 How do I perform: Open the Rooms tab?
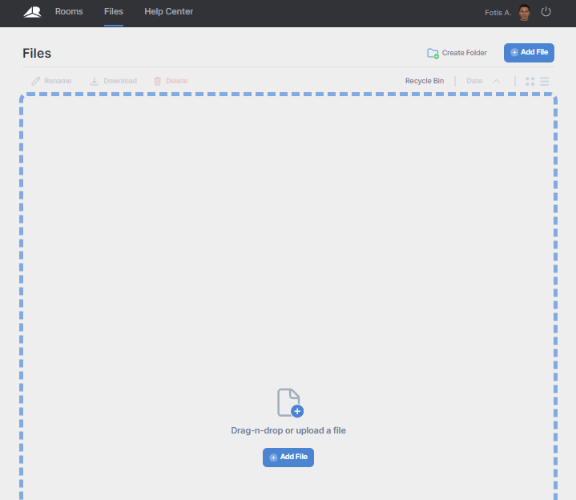click(x=69, y=12)
